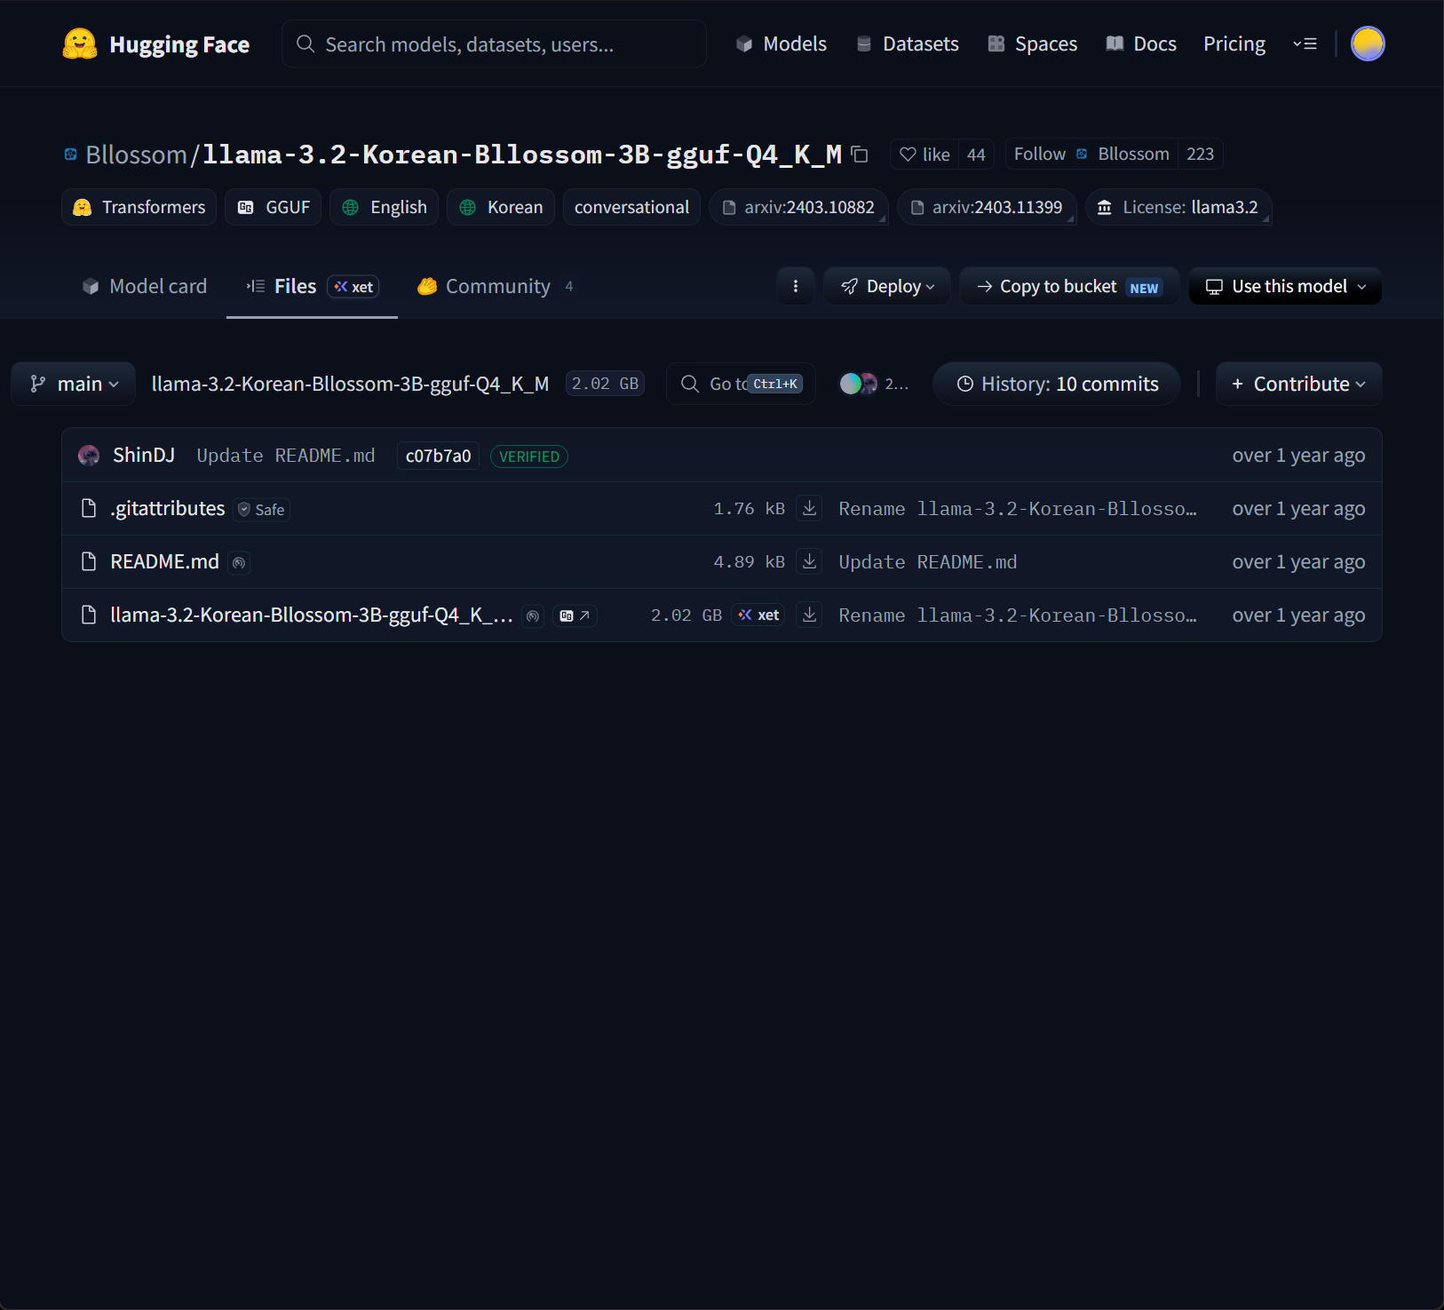Click the repository name in the breadcrumb path
Screen dimensions: 1444x1310
pyautogui.click(x=350, y=384)
